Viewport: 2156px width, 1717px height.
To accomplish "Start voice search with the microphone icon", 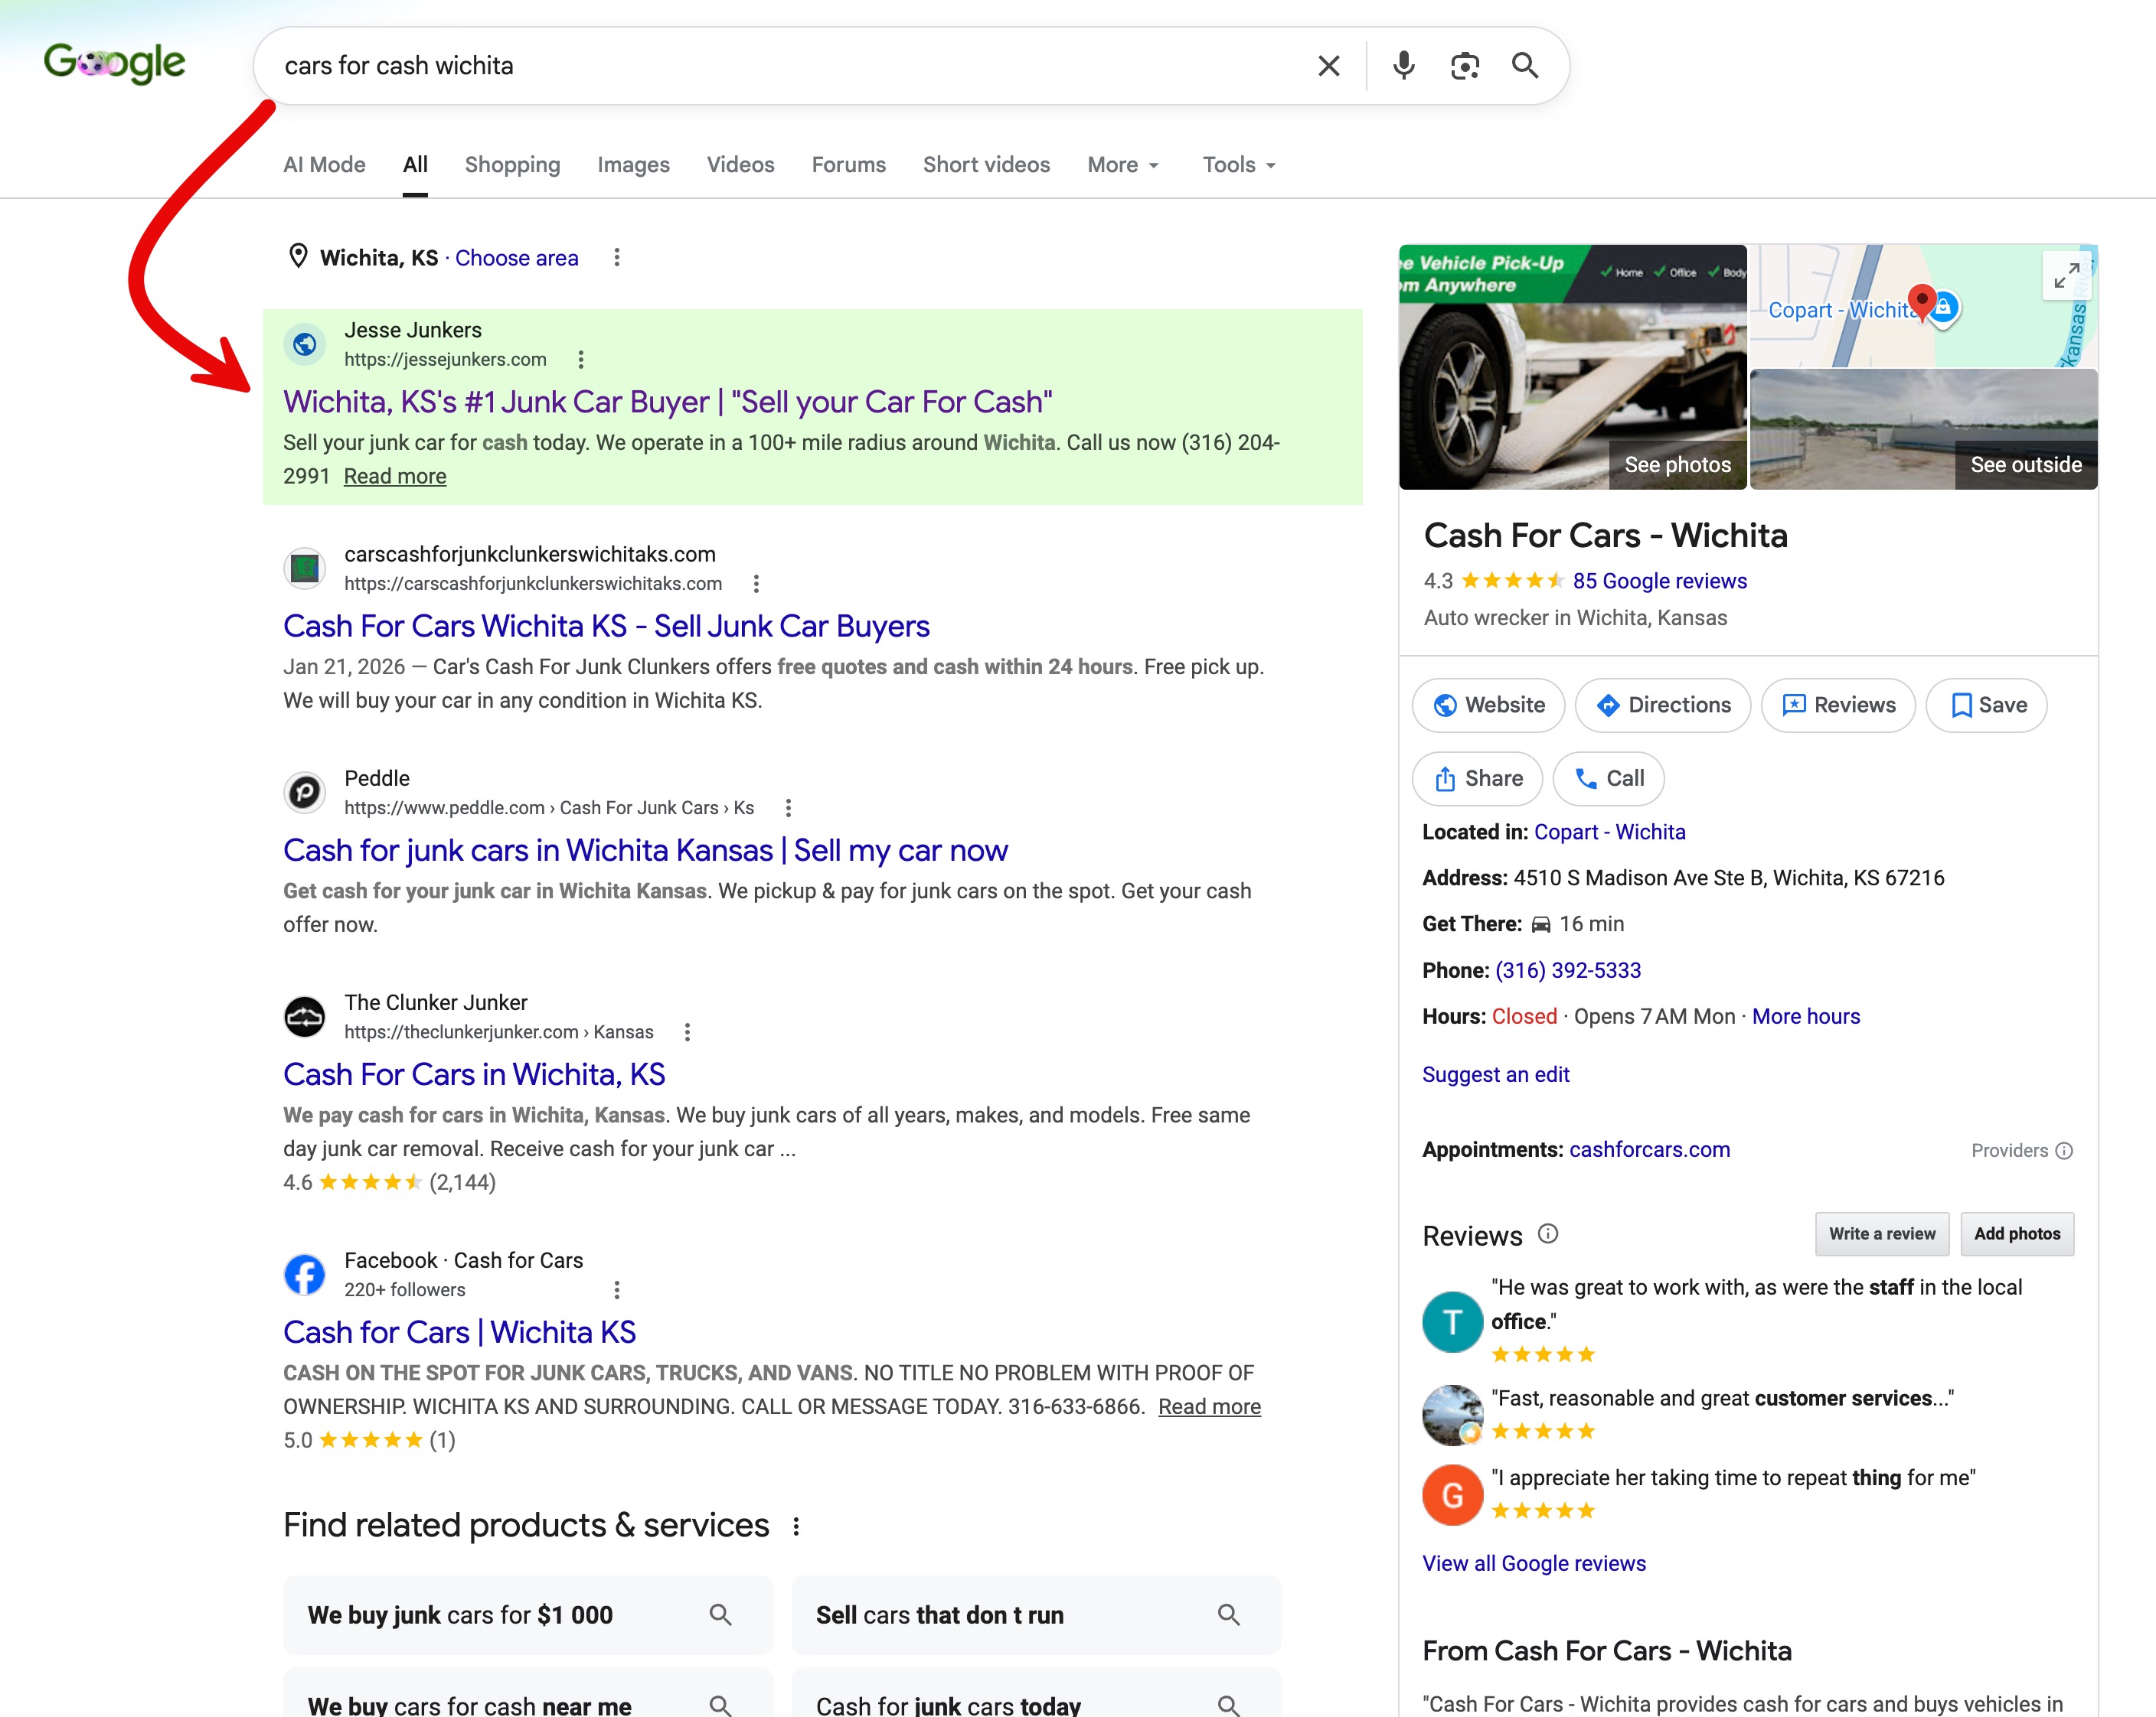I will point(1403,66).
